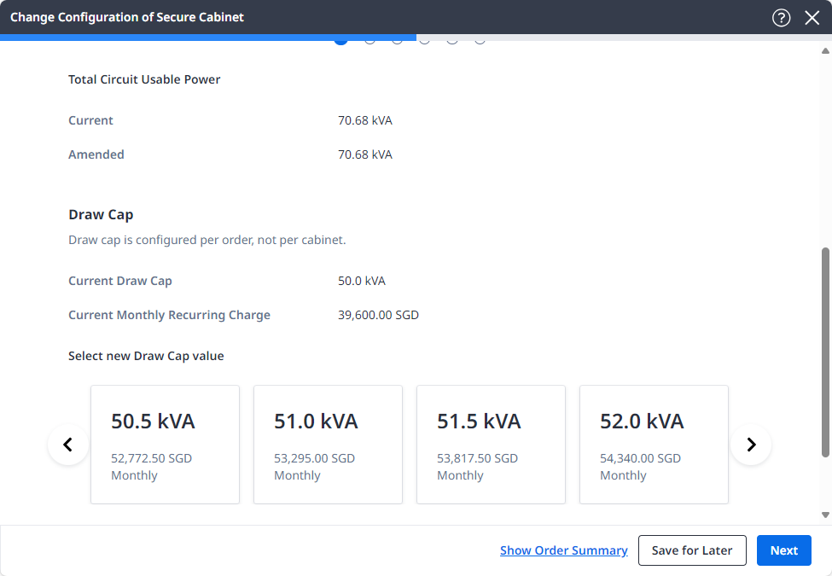The height and width of the screenshot is (576, 832).
Task: Click the blue wizard progress bar
Action: (x=208, y=38)
